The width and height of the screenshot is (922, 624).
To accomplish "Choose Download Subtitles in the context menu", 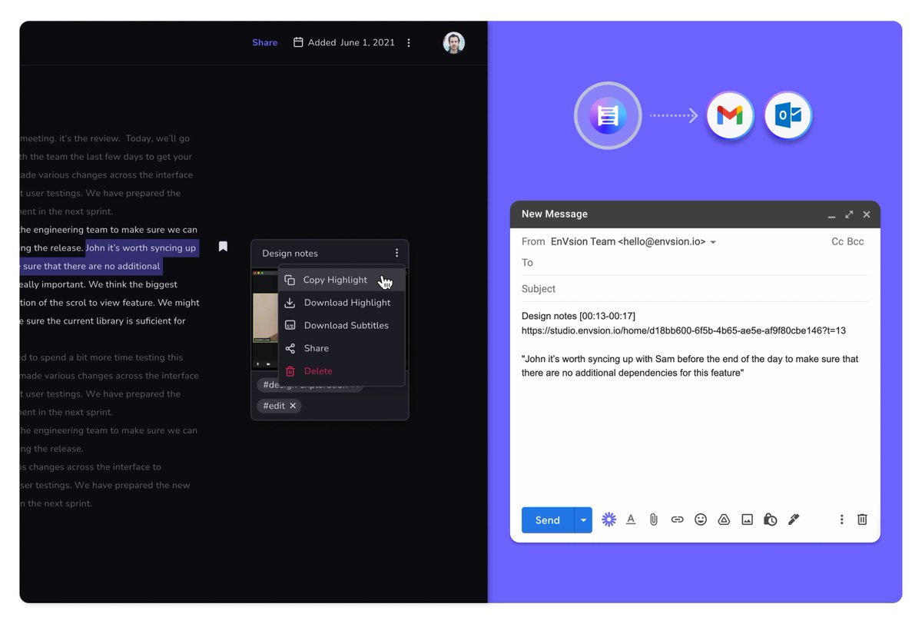I will click(x=341, y=325).
